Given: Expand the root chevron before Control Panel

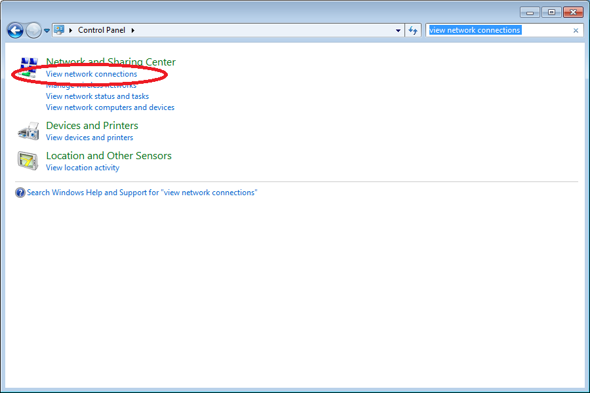Looking at the screenshot, I should (x=71, y=31).
